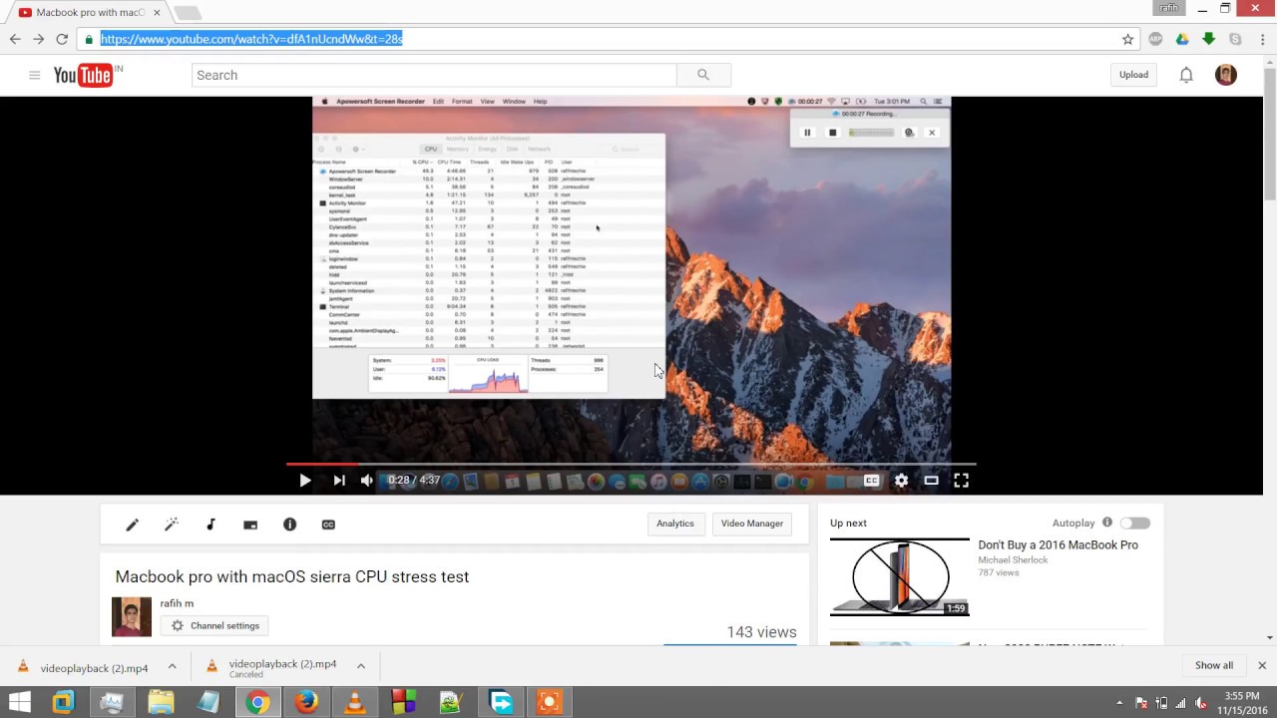Open VLC media player from taskbar
The image size is (1277, 718).
(354, 702)
